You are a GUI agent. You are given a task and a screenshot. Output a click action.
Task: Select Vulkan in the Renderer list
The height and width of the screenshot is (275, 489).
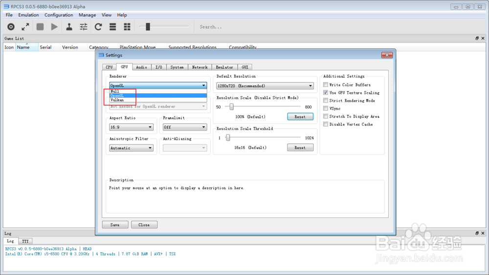point(117,100)
